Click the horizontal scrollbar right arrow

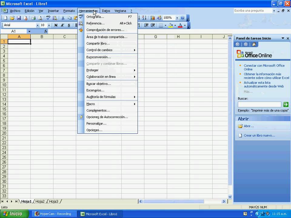pos(224,202)
